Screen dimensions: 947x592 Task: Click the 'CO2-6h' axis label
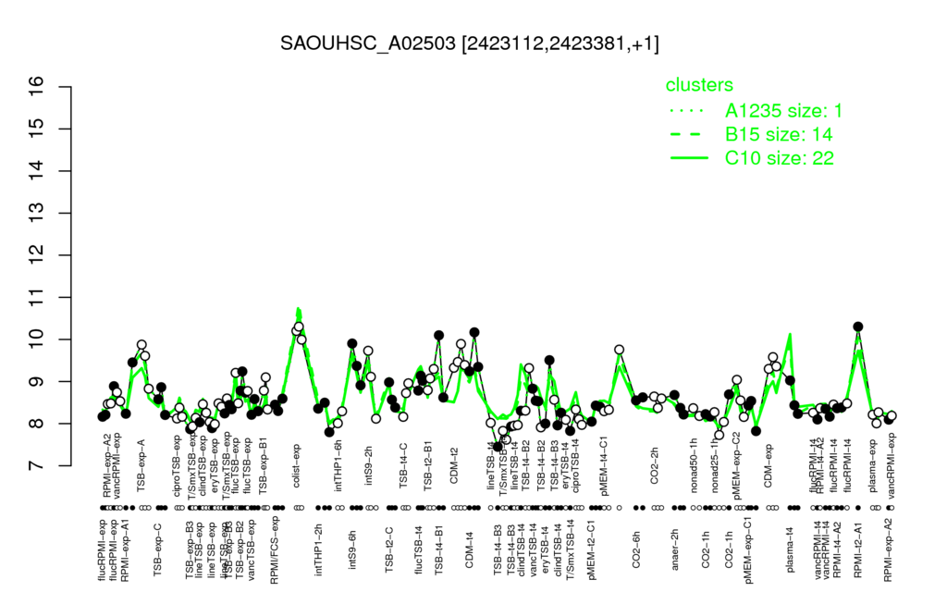click(x=636, y=550)
